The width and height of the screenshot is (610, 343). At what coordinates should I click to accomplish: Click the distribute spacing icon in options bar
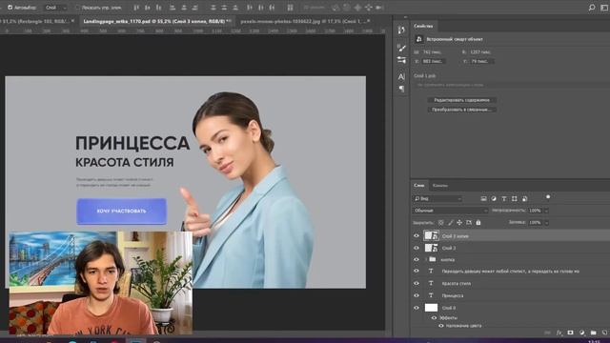tap(290, 8)
